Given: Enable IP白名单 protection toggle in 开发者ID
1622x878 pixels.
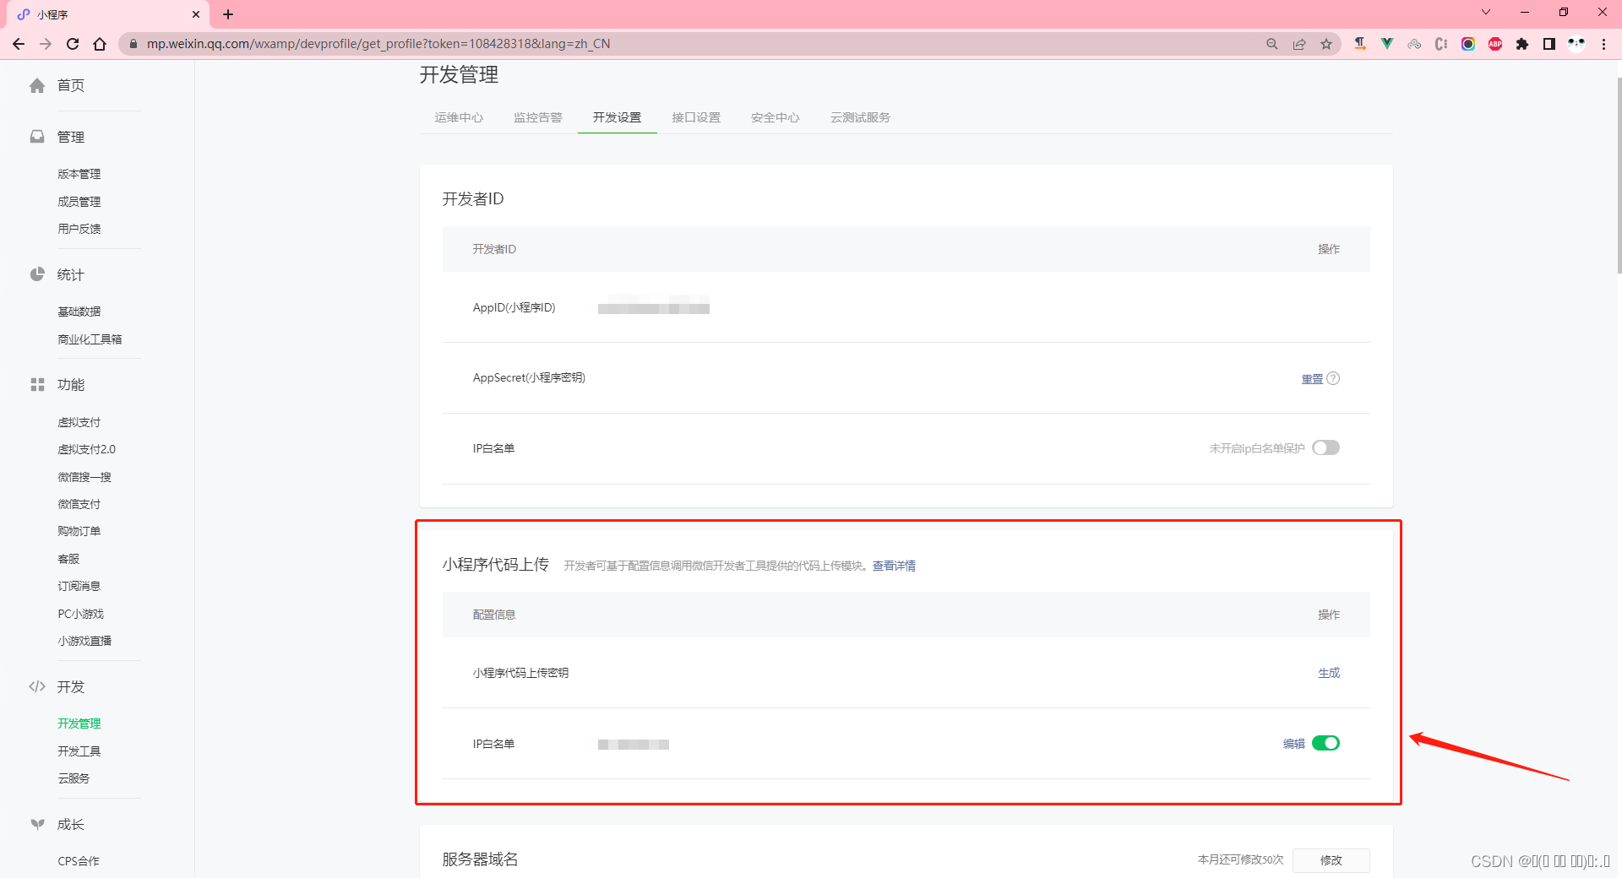Looking at the screenshot, I should click(1325, 447).
